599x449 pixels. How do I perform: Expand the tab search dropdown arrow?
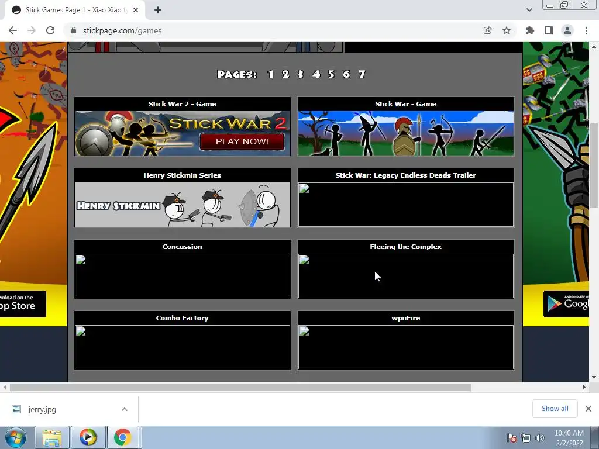point(529,10)
